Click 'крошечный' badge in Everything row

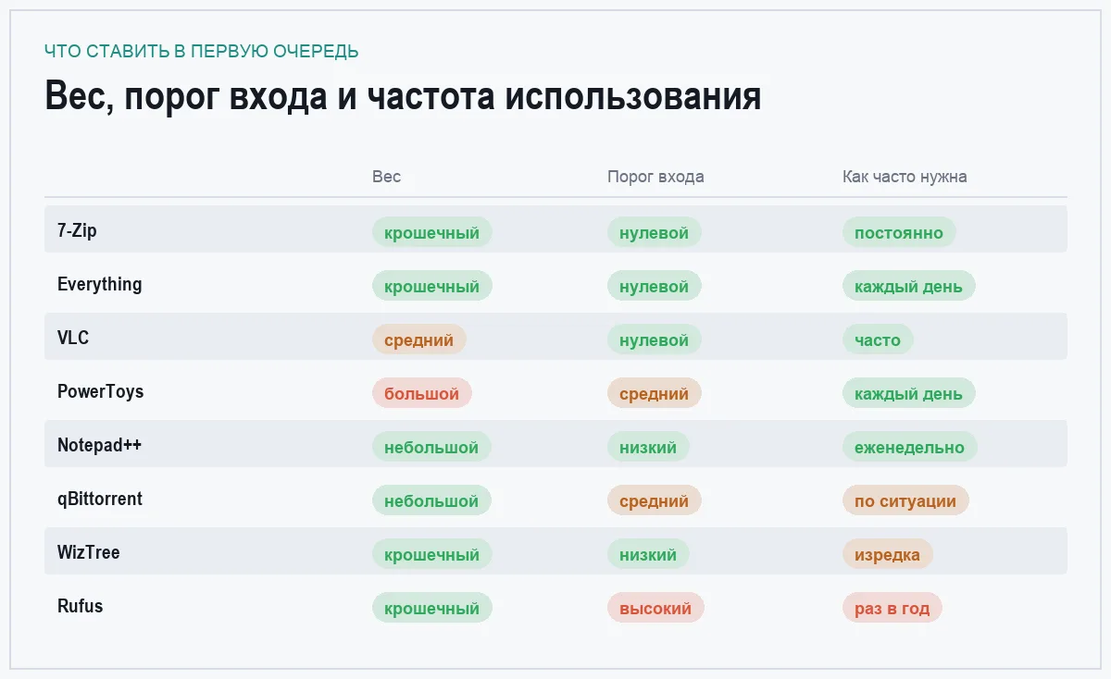(x=432, y=286)
